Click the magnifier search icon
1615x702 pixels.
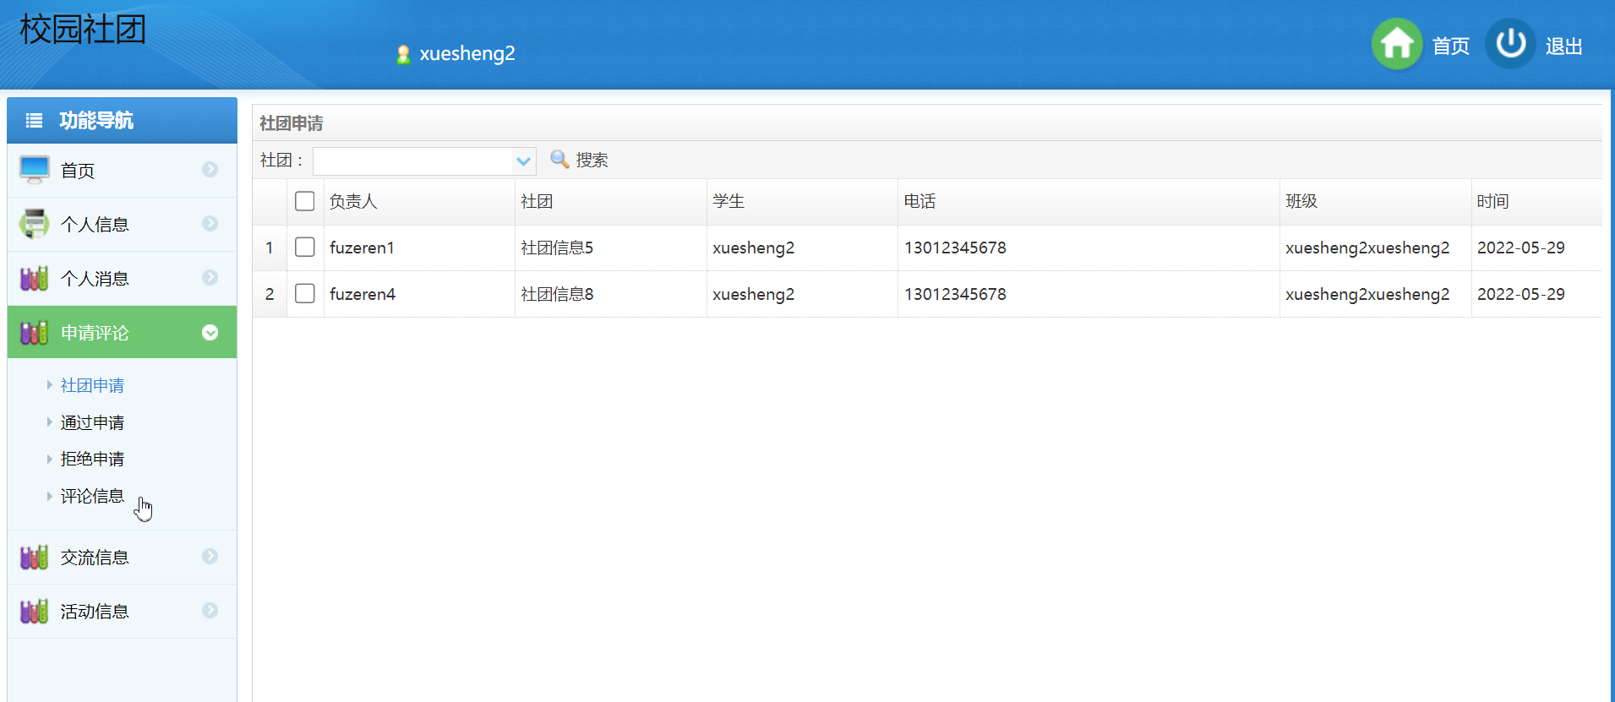[559, 160]
